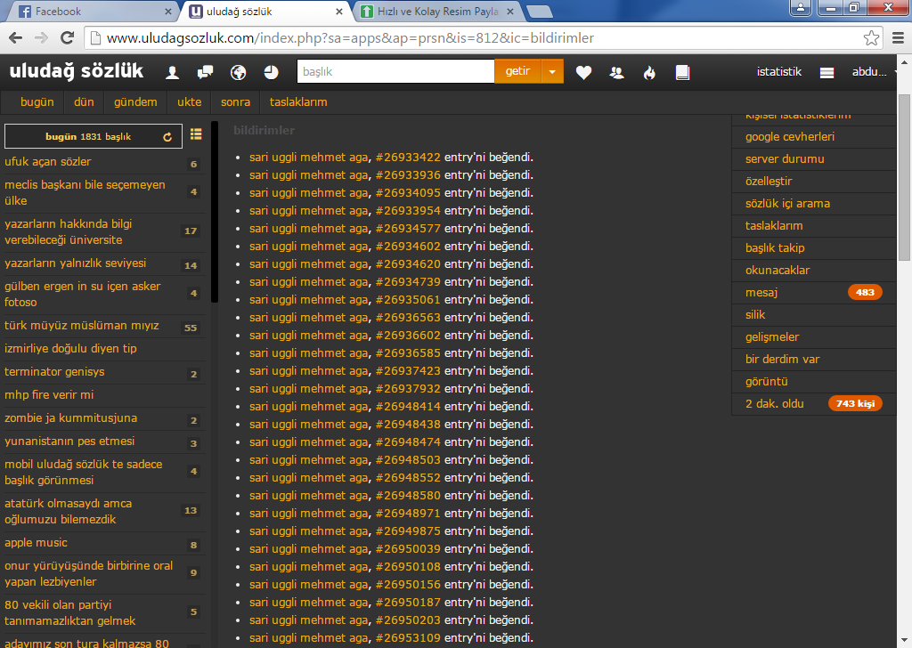Select the dün navigation tab

click(x=84, y=101)
